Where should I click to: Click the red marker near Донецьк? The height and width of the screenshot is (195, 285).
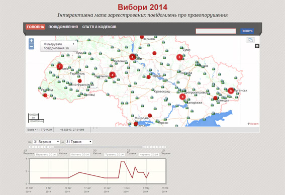click(x=216, y=98)
